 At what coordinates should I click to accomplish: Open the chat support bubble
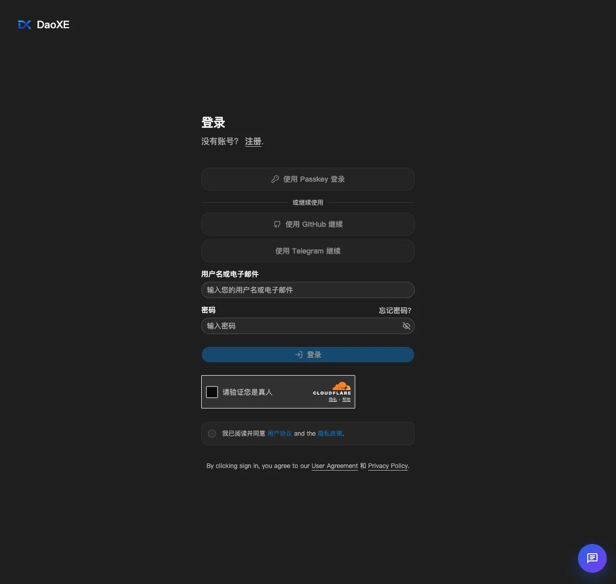592,558
